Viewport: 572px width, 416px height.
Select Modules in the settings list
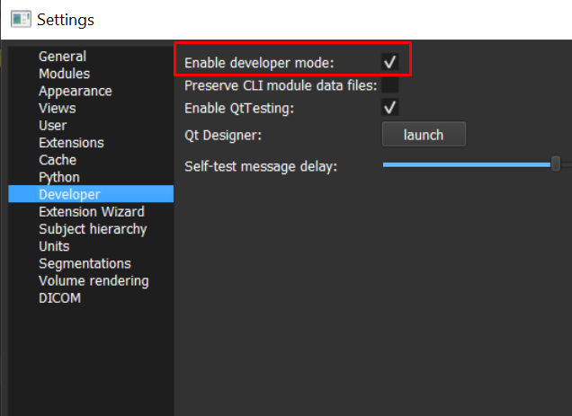64,74
